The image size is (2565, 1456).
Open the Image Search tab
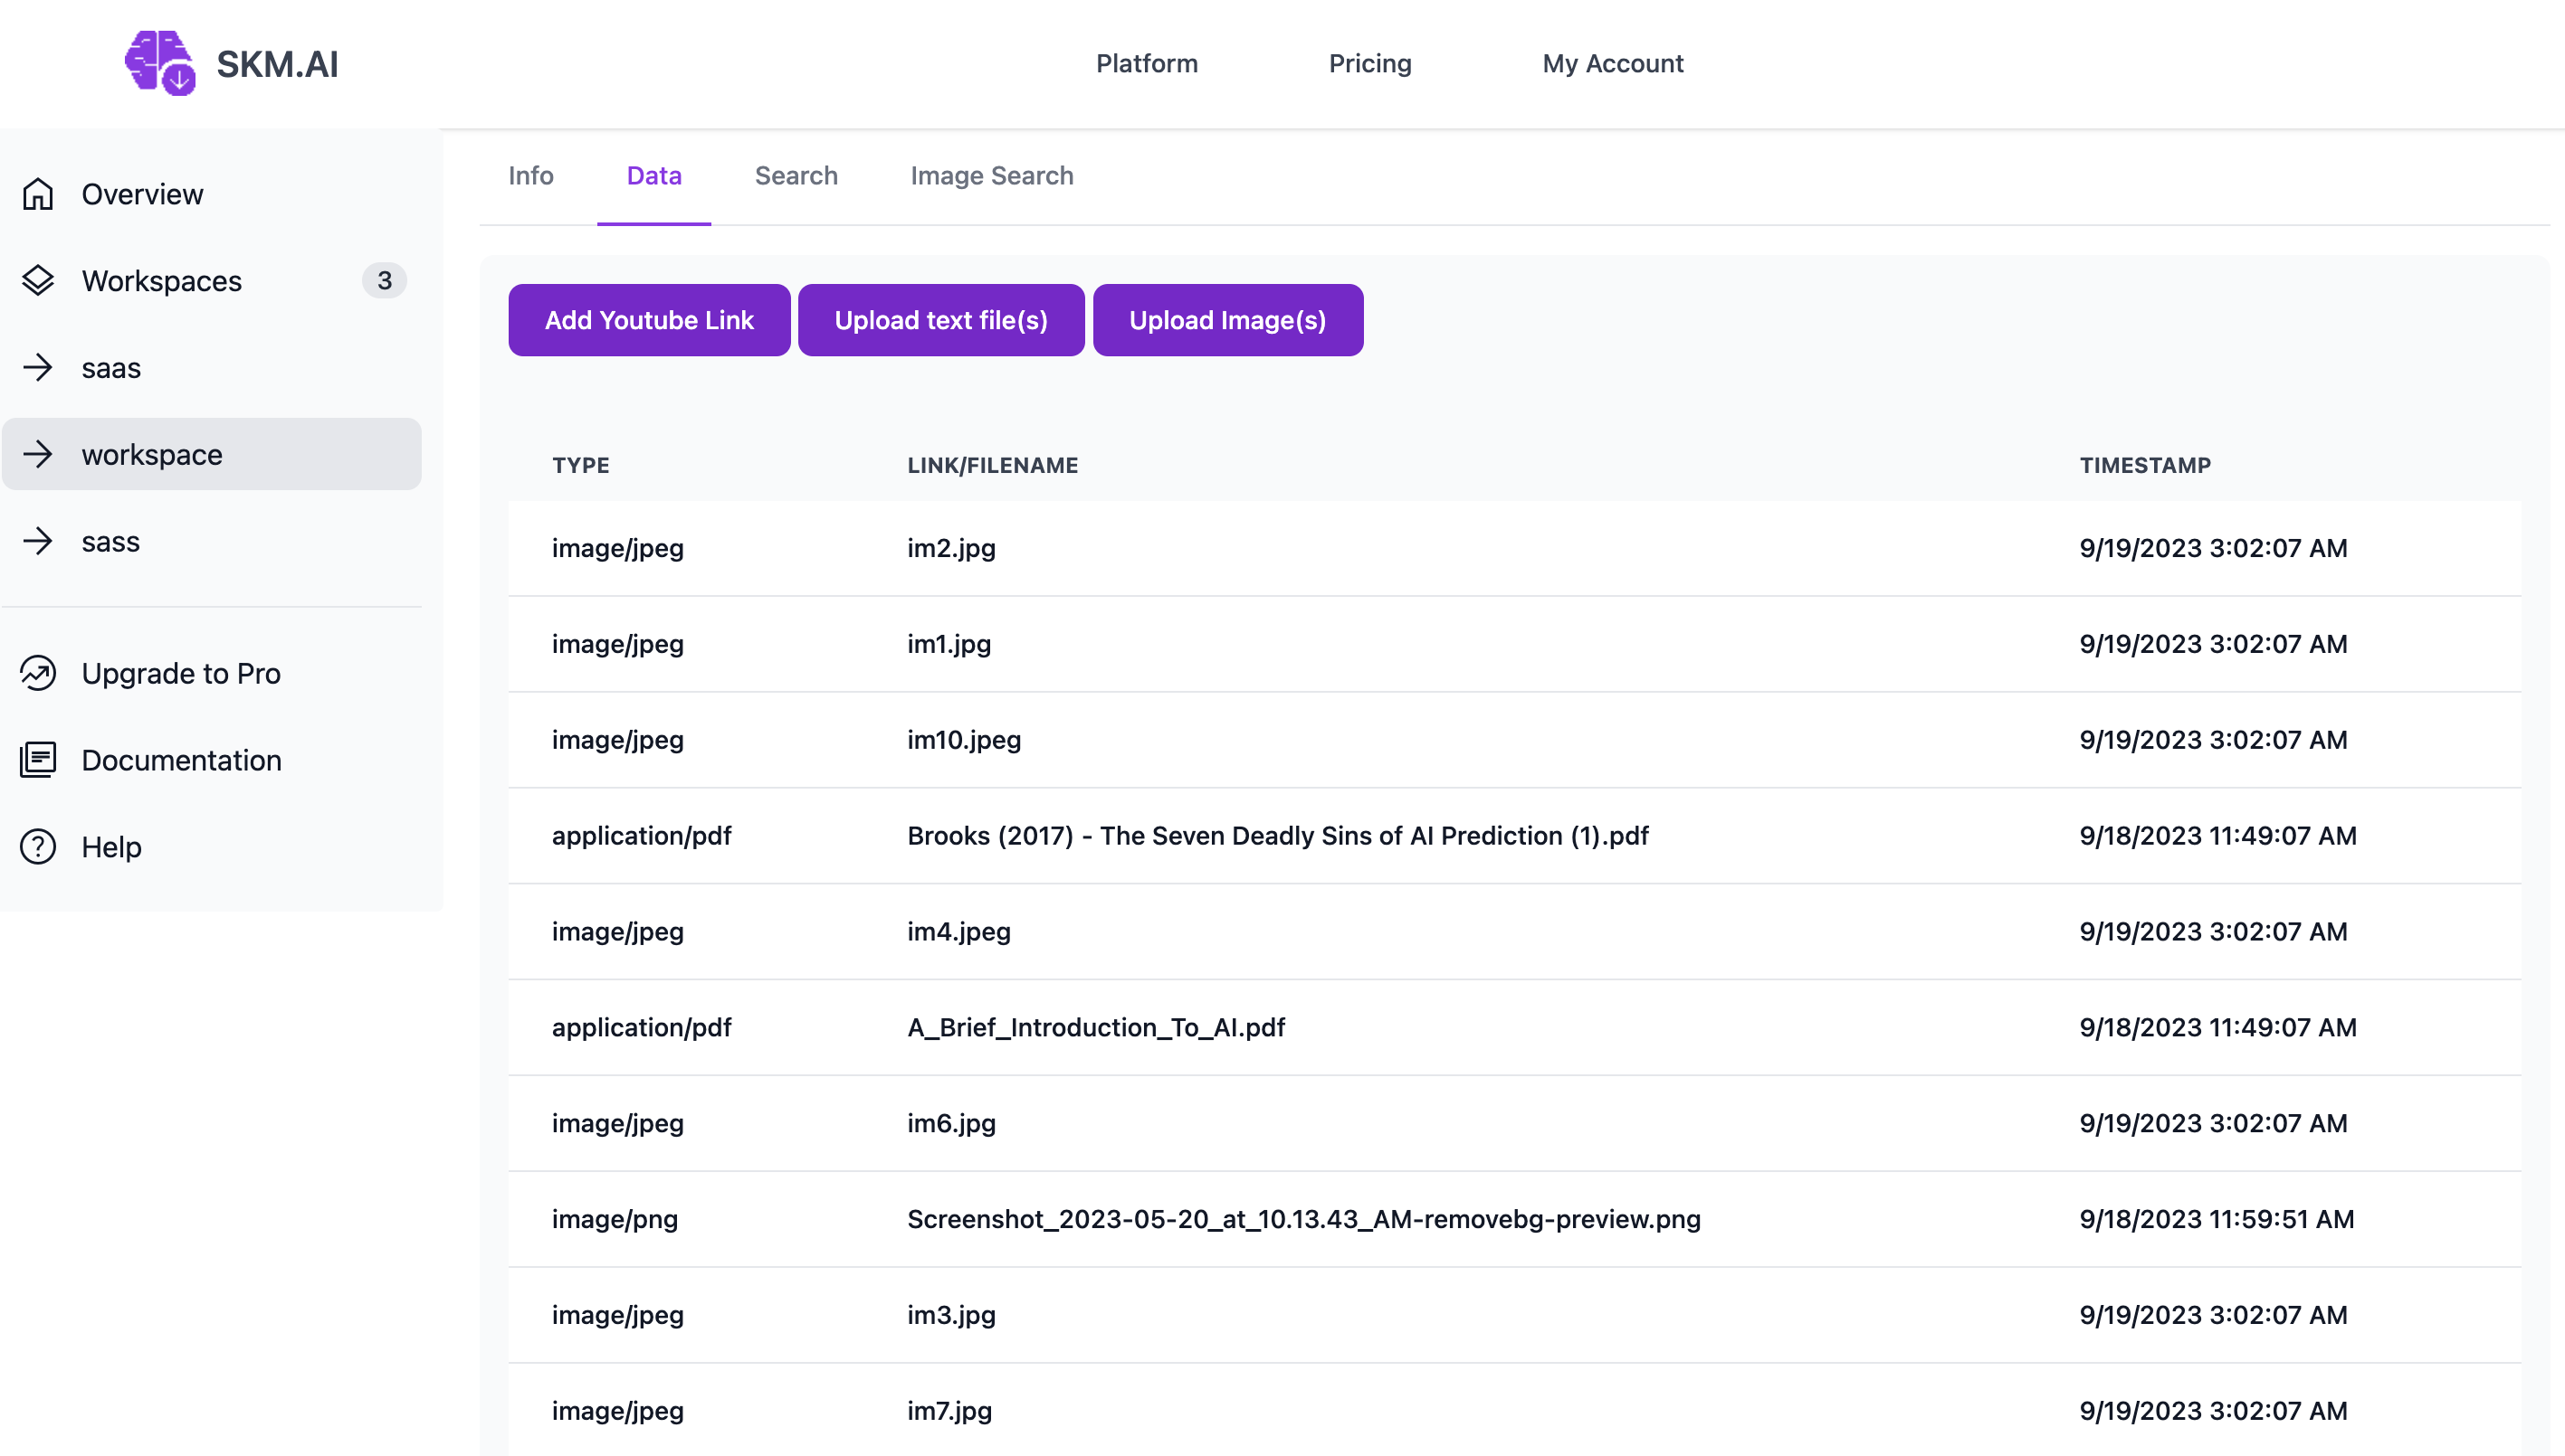pos(991,176)
